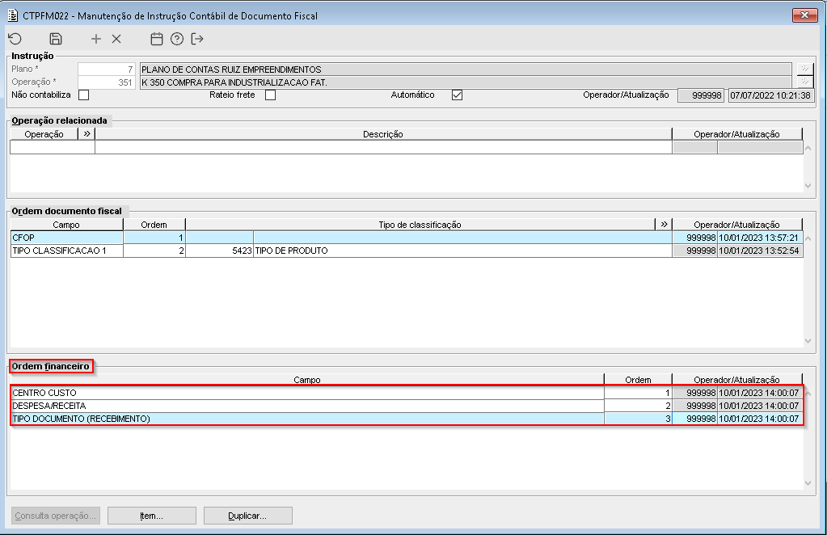Save using the floppy disk icon
The width and height of the screenshot is (827, 535).
pyautogui.click(x=56, y=39)
